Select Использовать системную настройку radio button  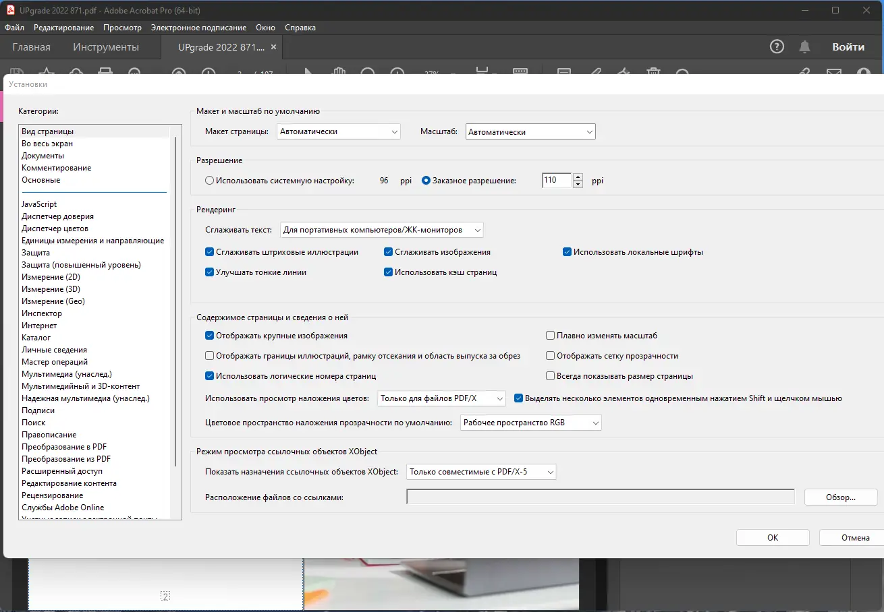pyautogui.click(x=210, y=181)
